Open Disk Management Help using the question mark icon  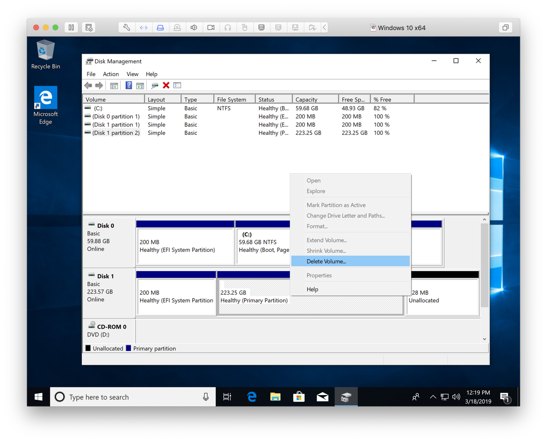[129, 85]
